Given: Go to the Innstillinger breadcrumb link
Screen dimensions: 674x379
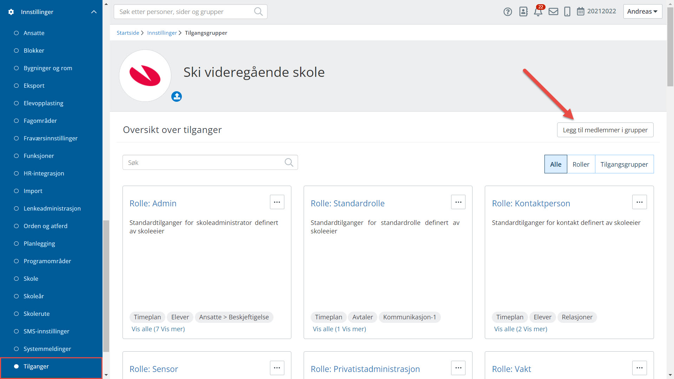Looking at the screenshot, I should click(162, 33).
